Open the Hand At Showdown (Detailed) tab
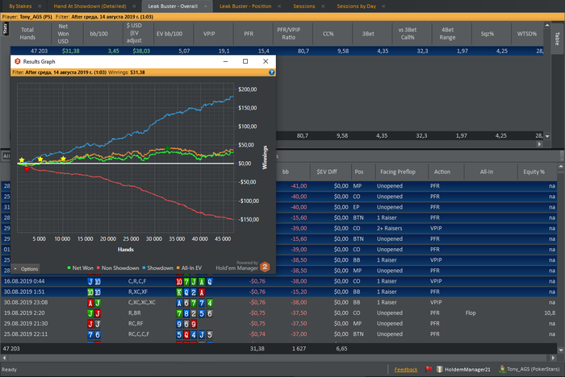 90,6
